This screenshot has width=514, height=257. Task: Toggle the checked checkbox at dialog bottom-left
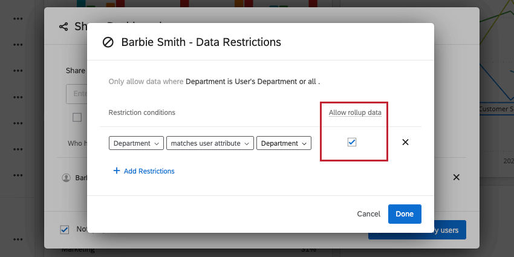pyautogui.click(x=65, y=230)
